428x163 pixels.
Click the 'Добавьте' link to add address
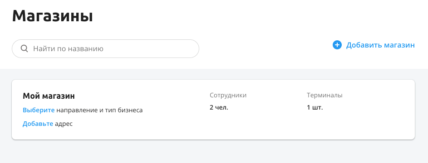pos(38,124)
